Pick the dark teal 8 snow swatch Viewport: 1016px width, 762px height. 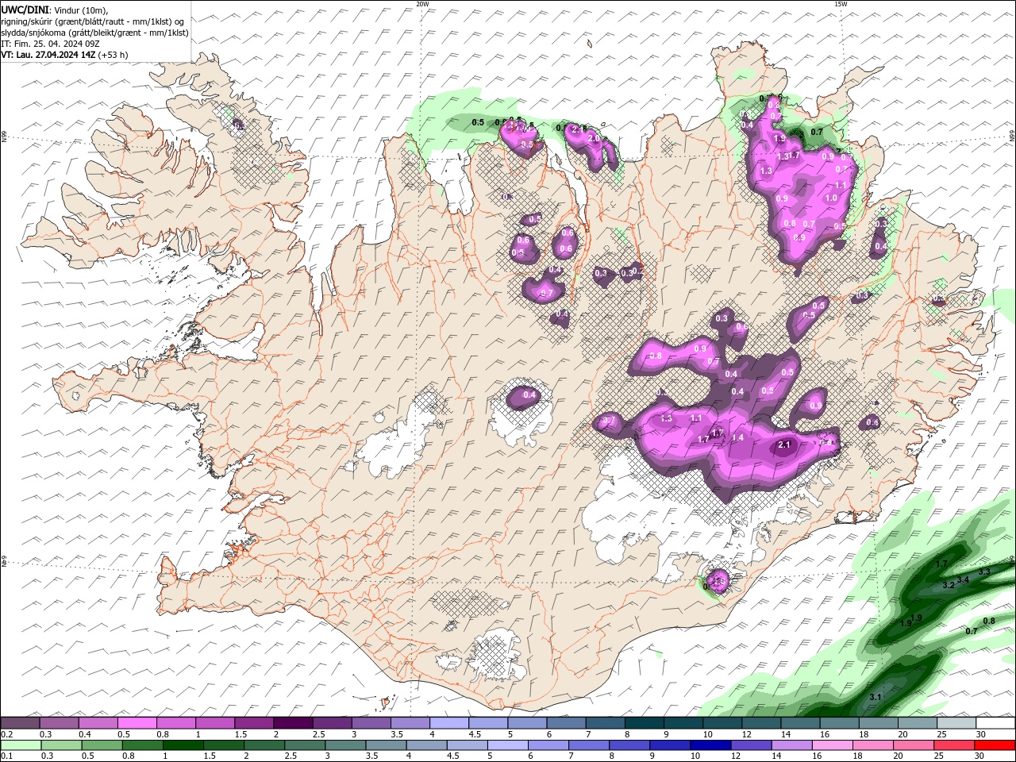point(645,723)
